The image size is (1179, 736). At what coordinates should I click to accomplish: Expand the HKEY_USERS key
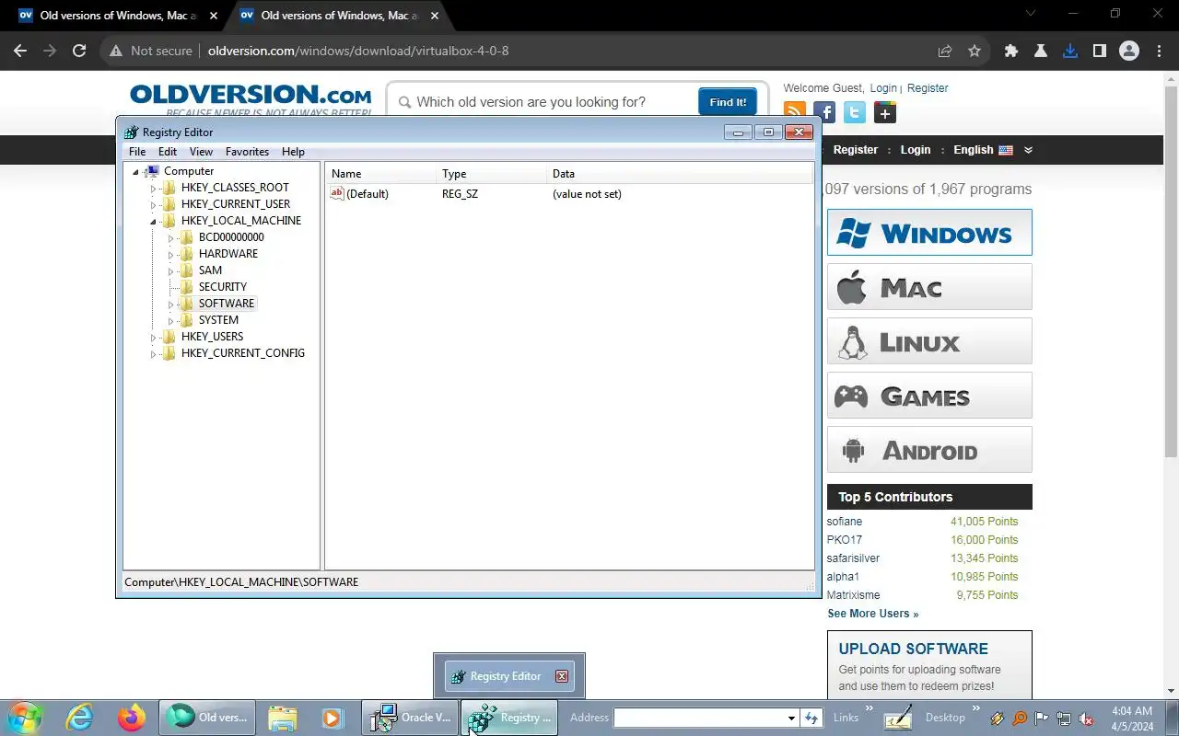click(153, 337)
